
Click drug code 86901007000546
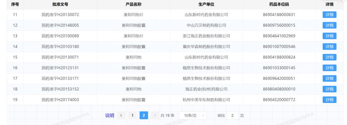click(279, 47)
